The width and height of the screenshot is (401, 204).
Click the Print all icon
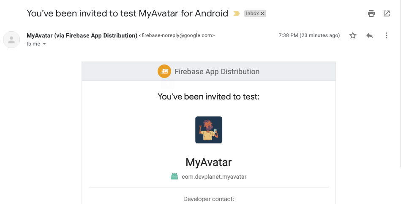(371, 13)
